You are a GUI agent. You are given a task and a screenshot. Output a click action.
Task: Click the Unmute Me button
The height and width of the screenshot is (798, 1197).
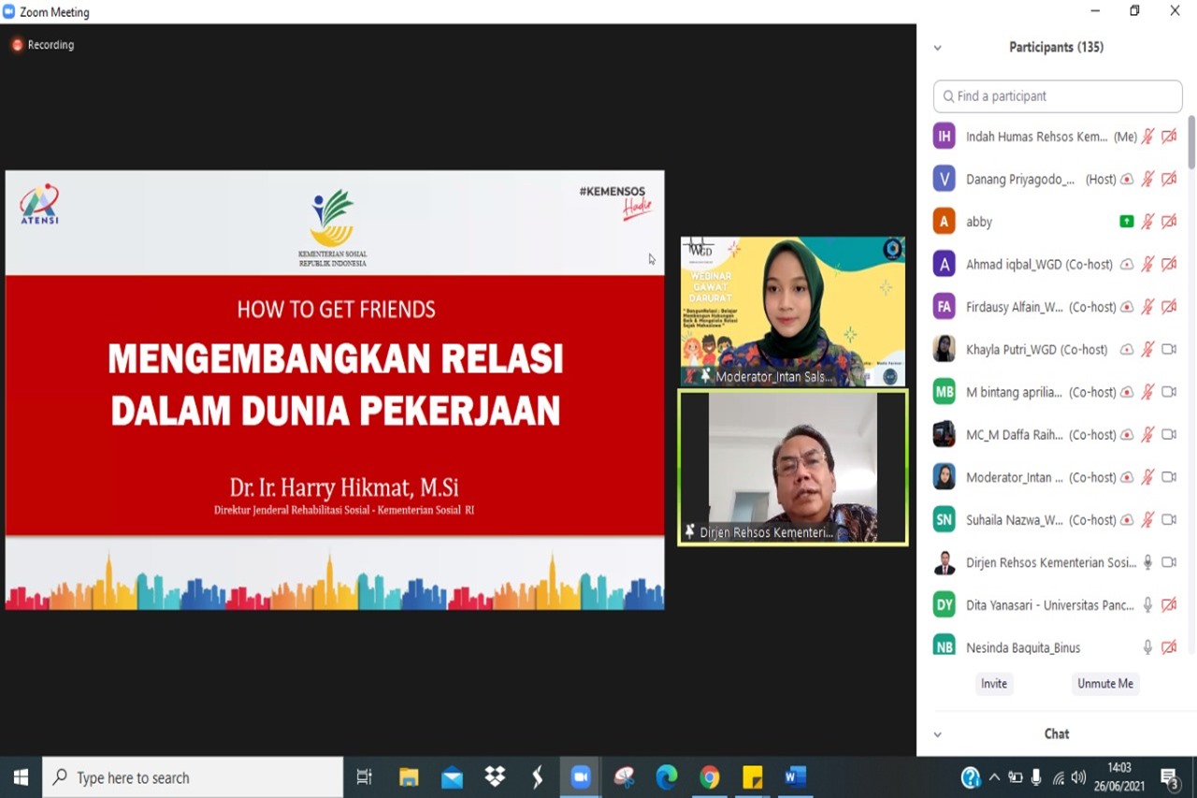(1104, 684)
